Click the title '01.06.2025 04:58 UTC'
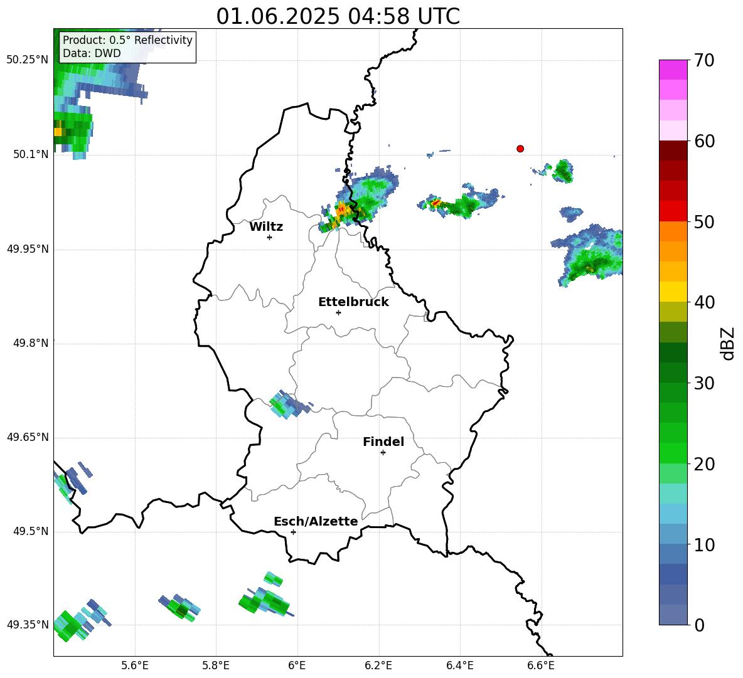Screen dimensions: 743x678 click(338, 16)
